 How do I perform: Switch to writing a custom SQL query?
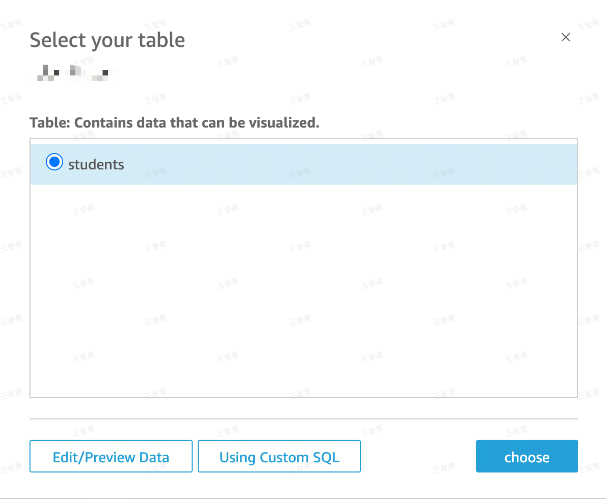coord(279,457)
